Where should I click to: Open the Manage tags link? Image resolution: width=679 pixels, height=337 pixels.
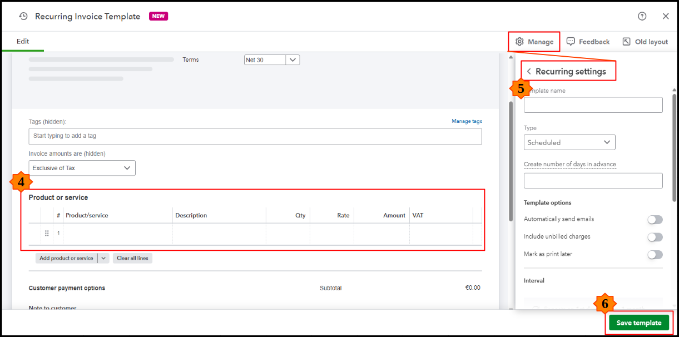click(467, 121)
